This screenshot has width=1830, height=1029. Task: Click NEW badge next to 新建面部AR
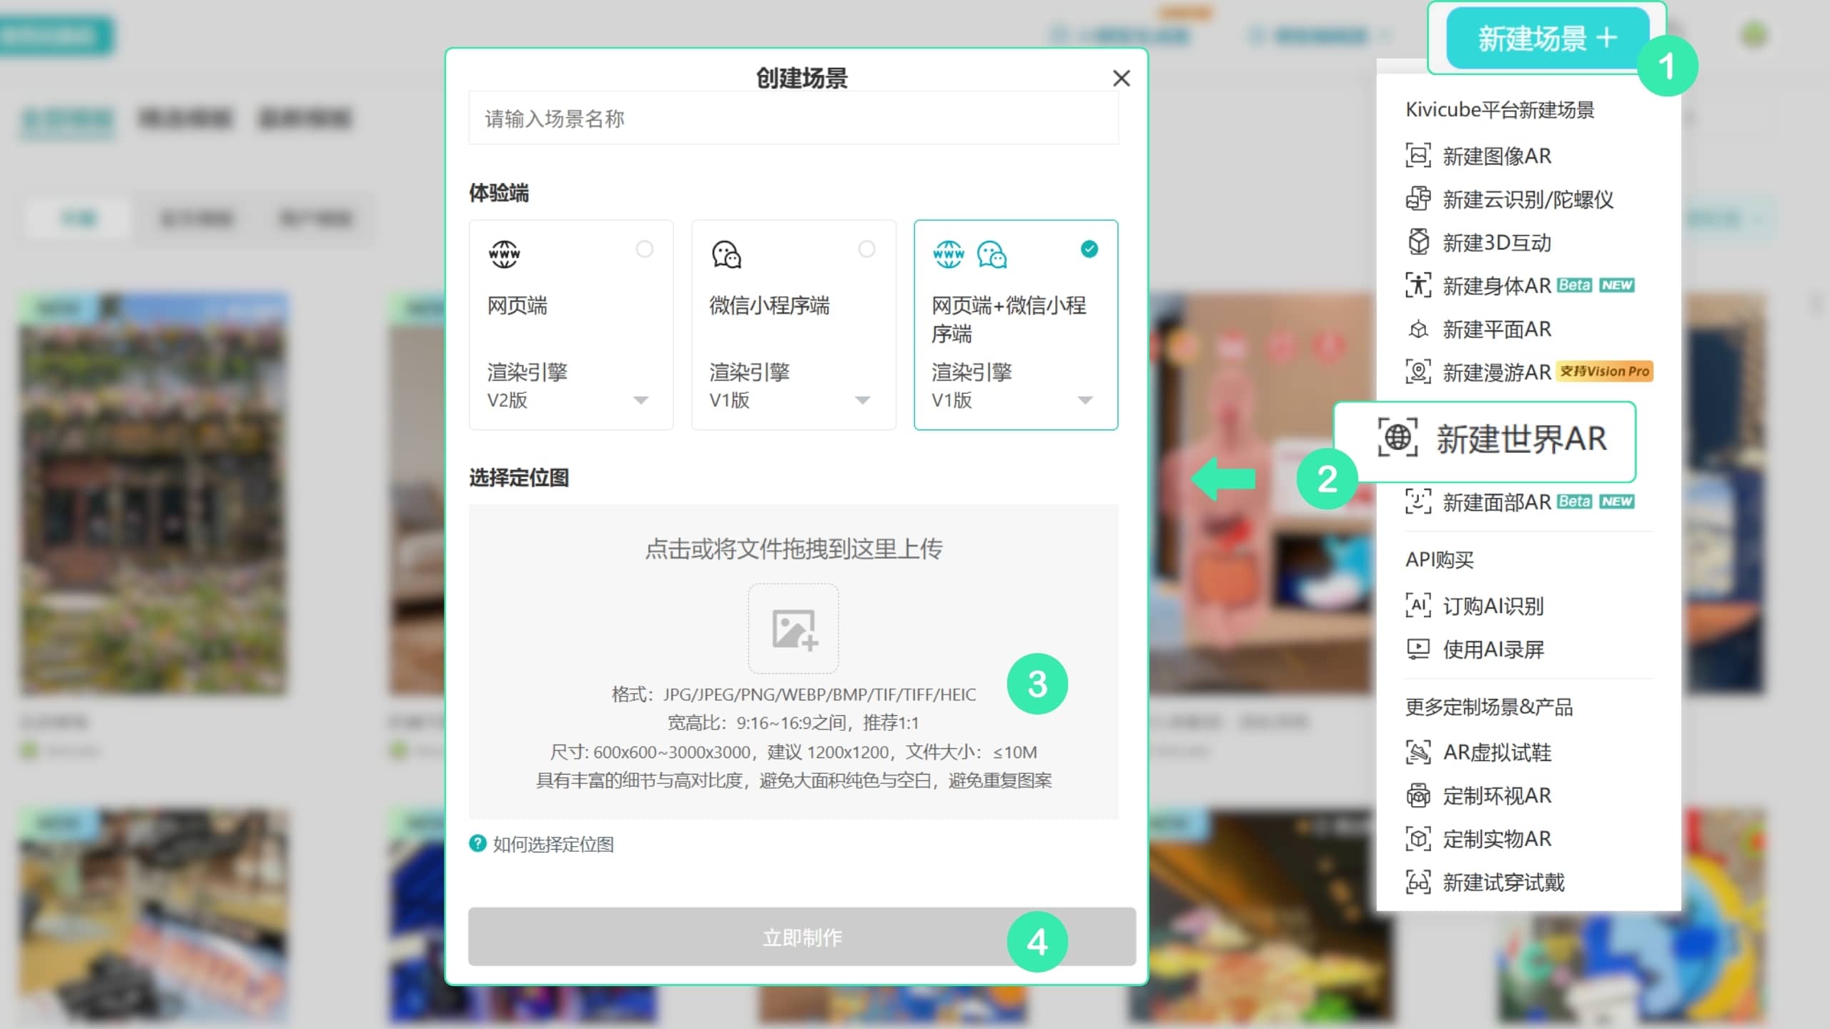pos(1617,502)
